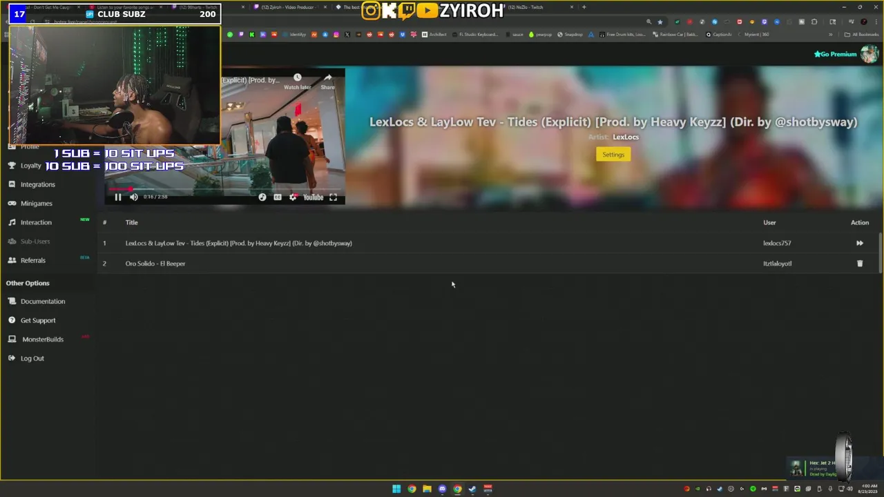Open Referrals in the sidebar
Screen dimensions: 884x497
coord(32,260)
